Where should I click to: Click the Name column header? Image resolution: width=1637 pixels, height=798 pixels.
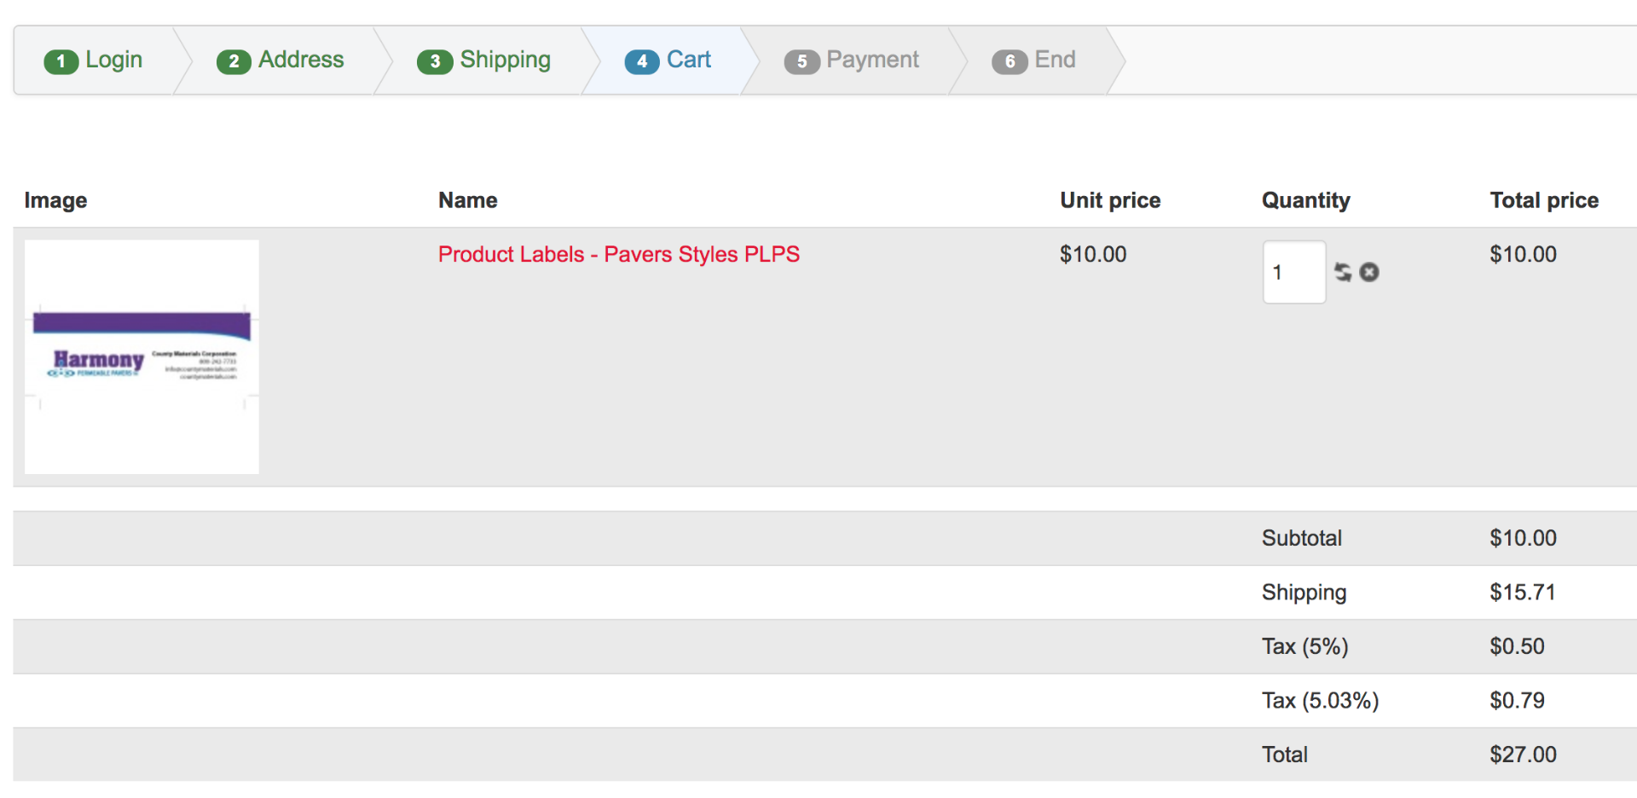click(468, 200)
